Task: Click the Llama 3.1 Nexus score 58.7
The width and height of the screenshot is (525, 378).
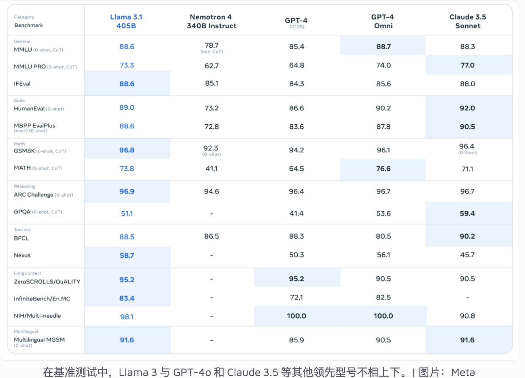Action: click(x=127, y=255)
